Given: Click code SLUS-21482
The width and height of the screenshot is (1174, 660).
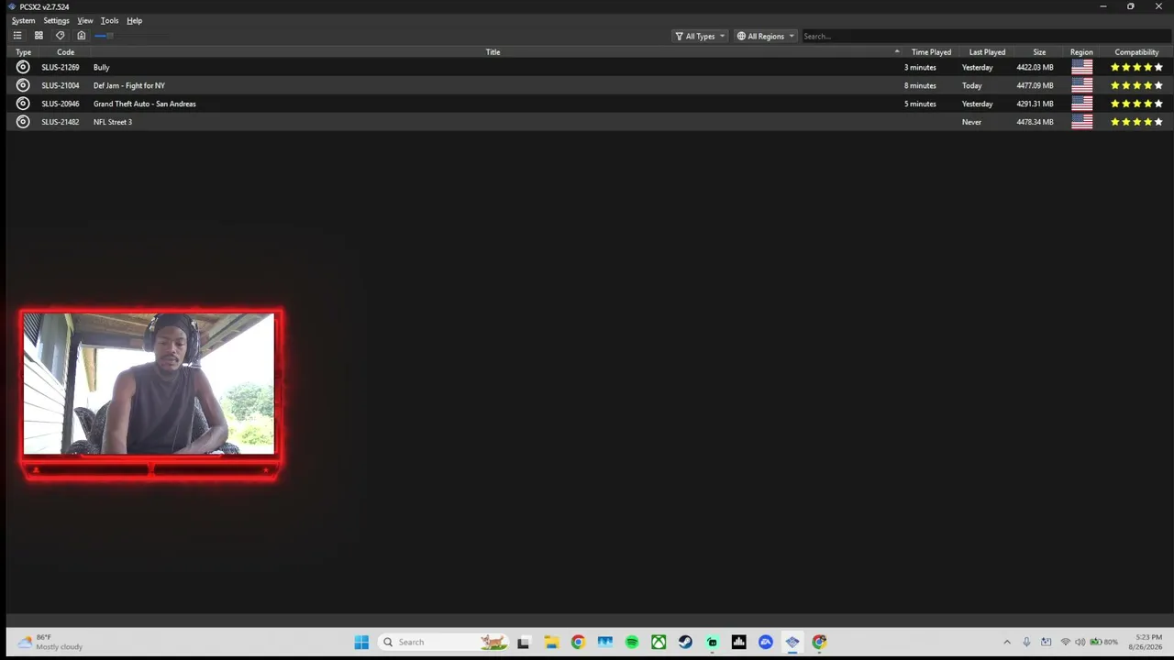Looking at the screenshot, I should coord(60,122).
